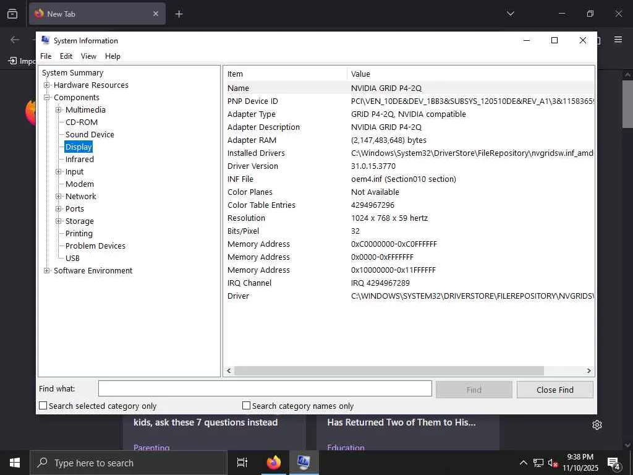Click the Find what input field

click(x=265, y=388)
